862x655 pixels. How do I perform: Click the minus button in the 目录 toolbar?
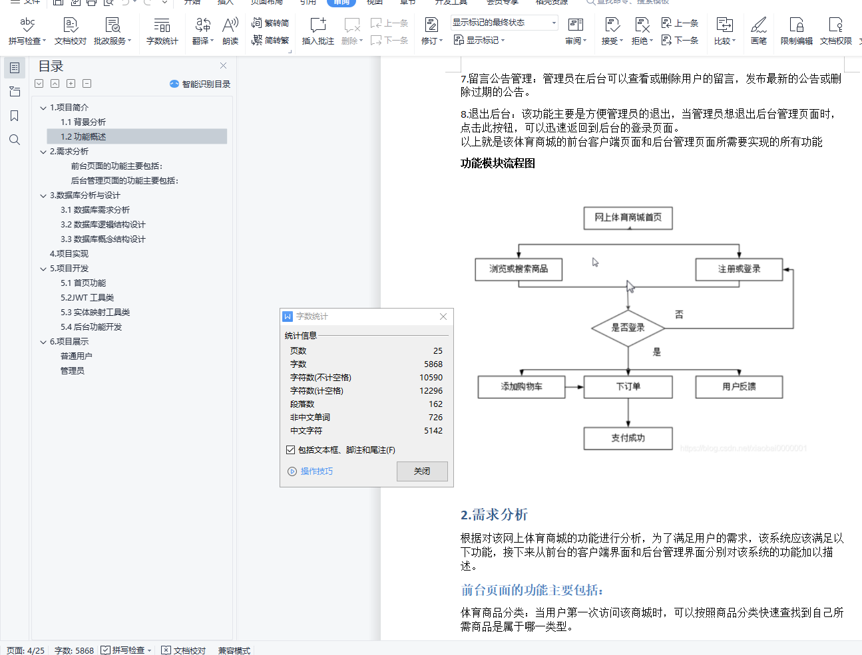pos(87,84)
